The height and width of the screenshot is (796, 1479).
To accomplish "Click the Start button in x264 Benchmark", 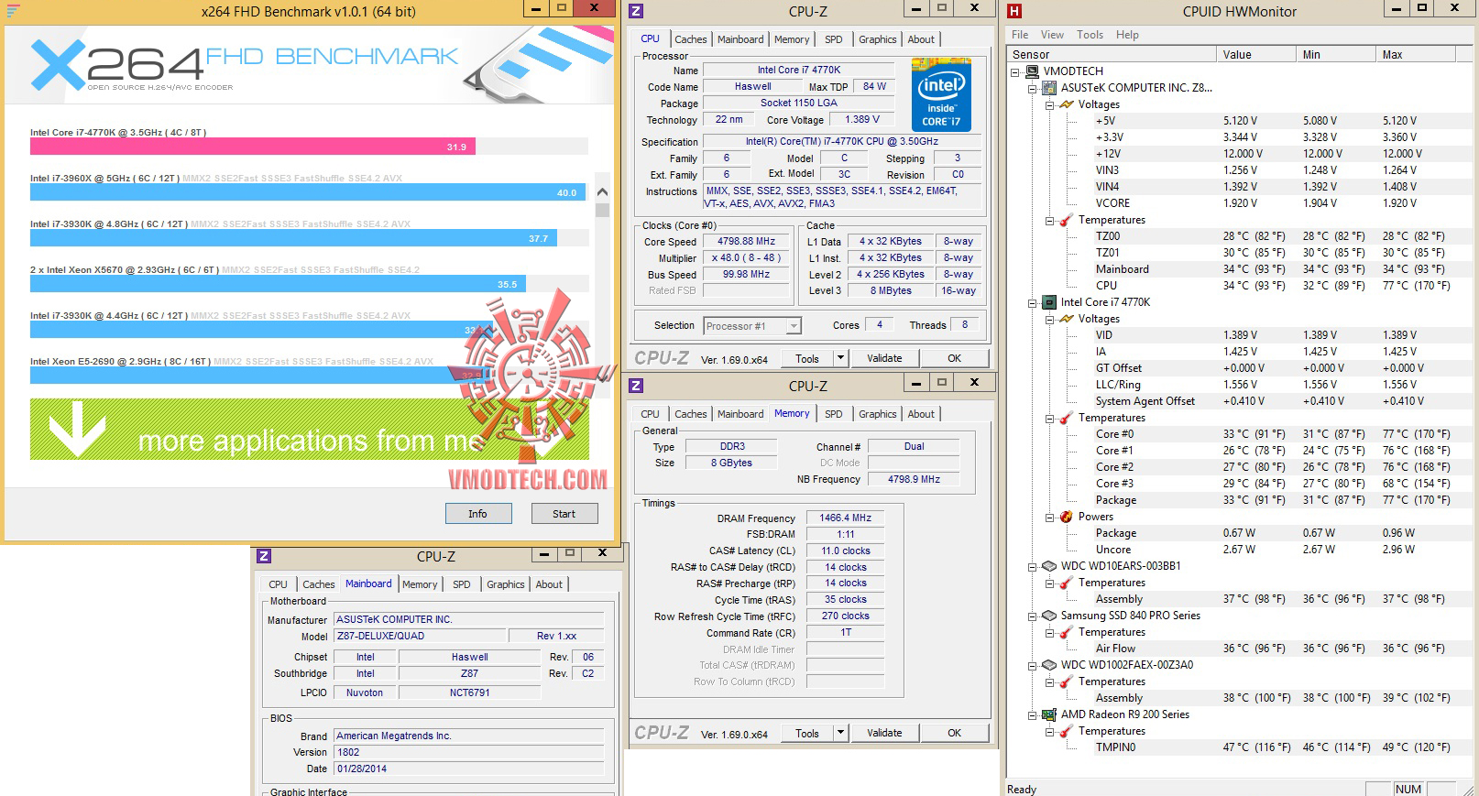I will [x=564, y=514].
